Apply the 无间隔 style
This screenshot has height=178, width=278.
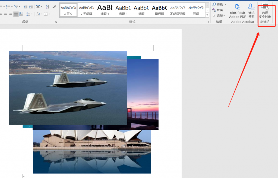87,10
